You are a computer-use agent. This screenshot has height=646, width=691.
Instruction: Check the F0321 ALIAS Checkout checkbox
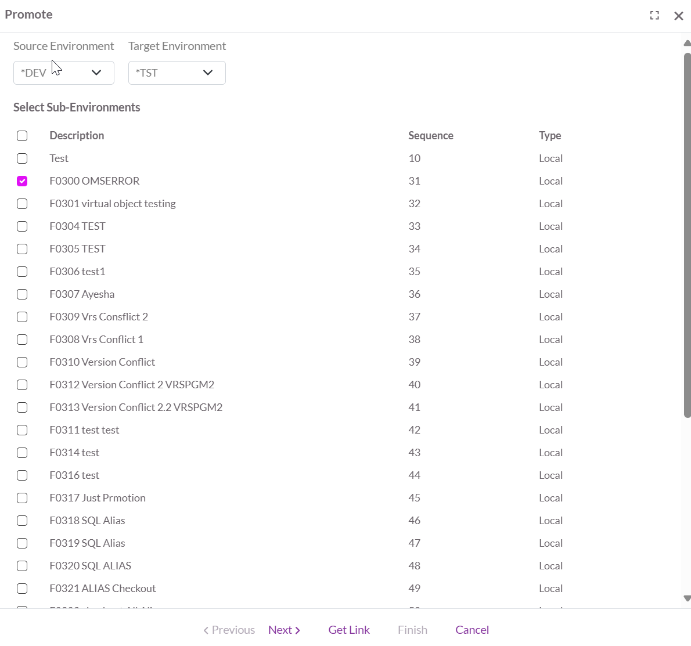tap(22, 589)
